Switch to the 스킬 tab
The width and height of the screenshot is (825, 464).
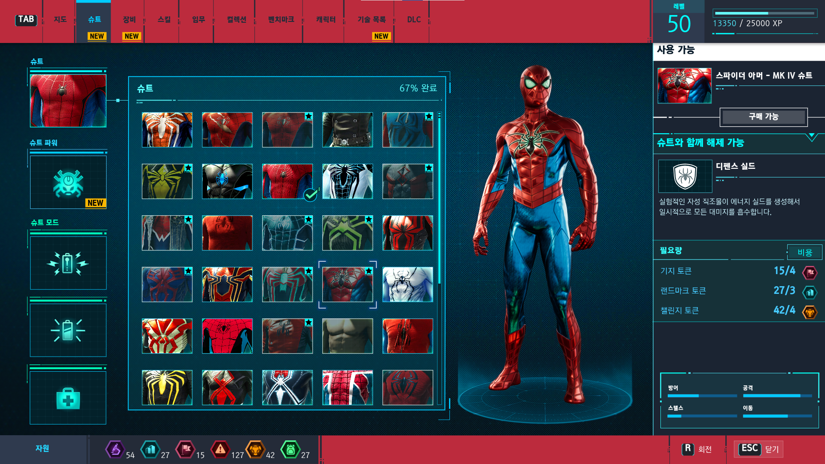coord(164,20)
